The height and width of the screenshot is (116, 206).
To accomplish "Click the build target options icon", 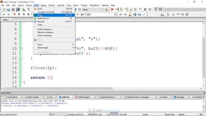I will point(106,9).
